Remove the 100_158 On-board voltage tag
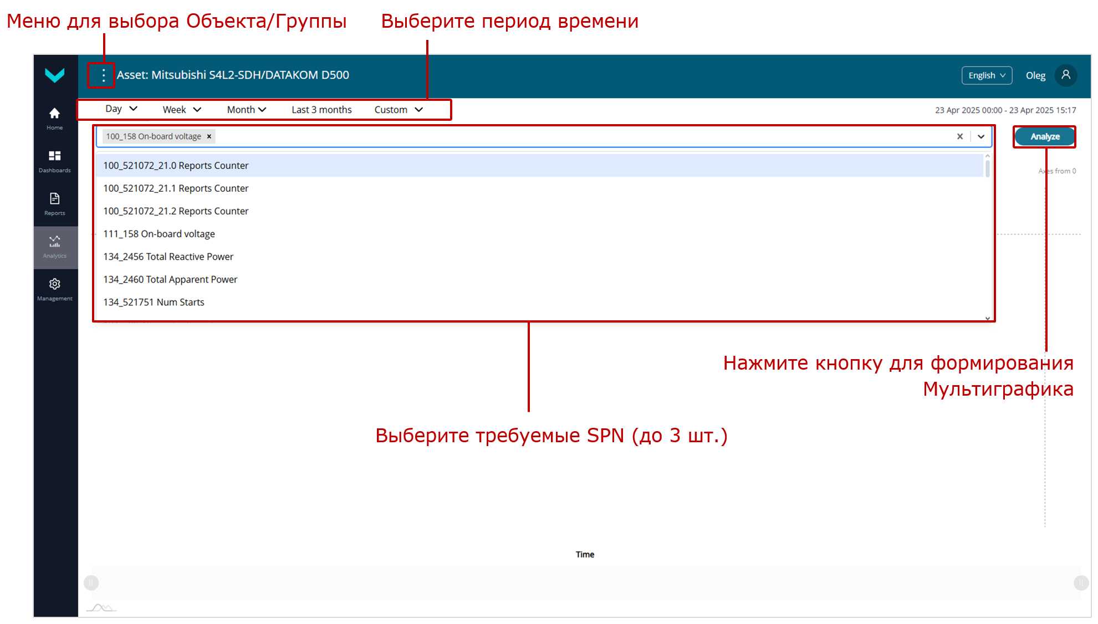 click(x=209, y=136)
